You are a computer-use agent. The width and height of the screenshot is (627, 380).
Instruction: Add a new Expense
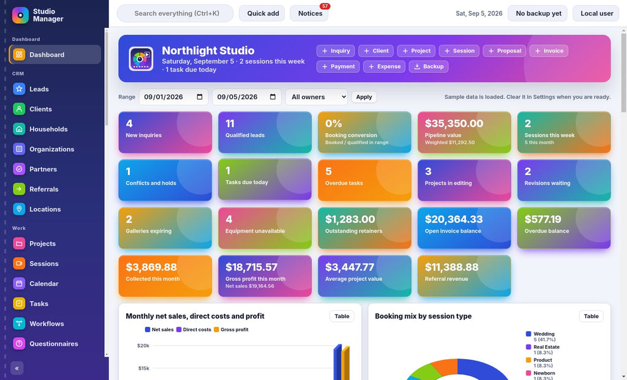click(384, 66)
